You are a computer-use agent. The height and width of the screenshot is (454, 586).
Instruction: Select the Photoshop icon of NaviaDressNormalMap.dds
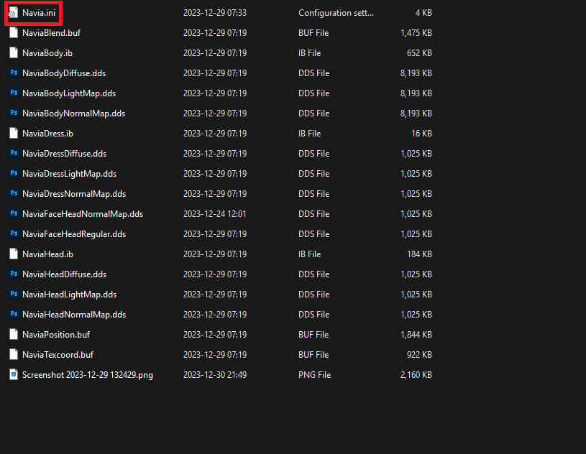tap(14, 194)
